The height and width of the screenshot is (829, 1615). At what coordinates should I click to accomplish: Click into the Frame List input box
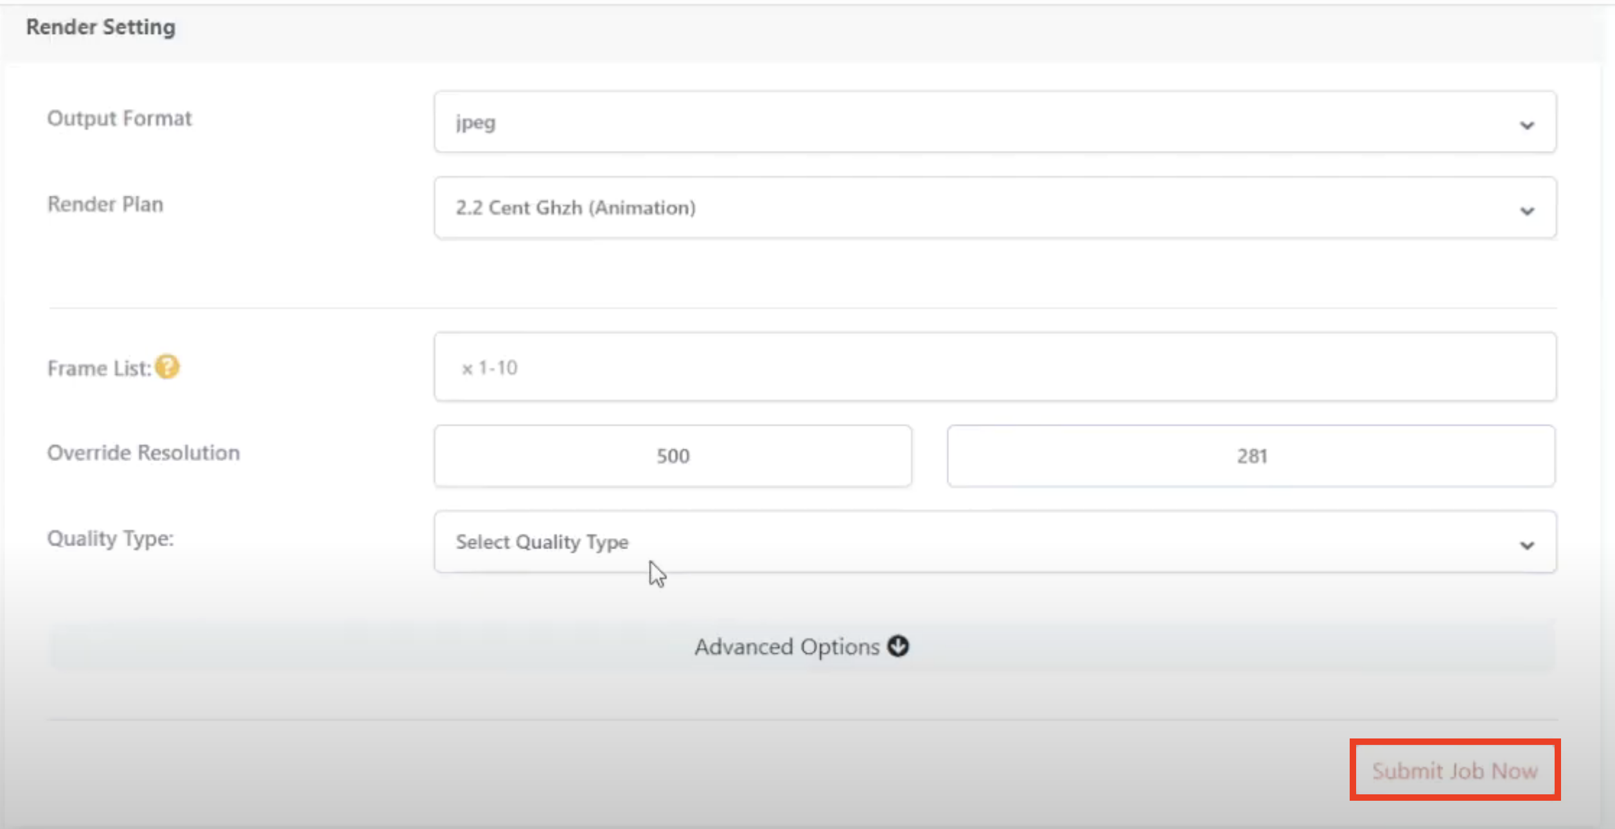coord(995,367)
